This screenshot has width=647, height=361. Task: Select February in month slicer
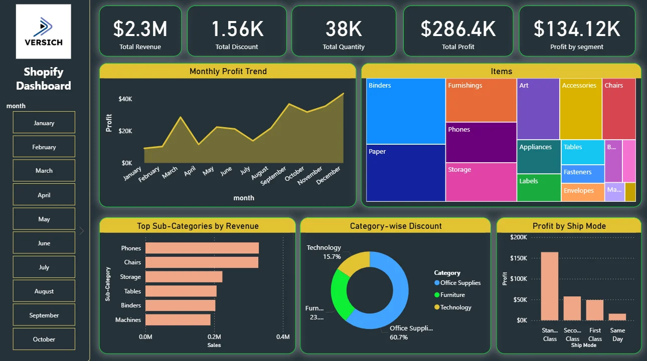(44, 147)
